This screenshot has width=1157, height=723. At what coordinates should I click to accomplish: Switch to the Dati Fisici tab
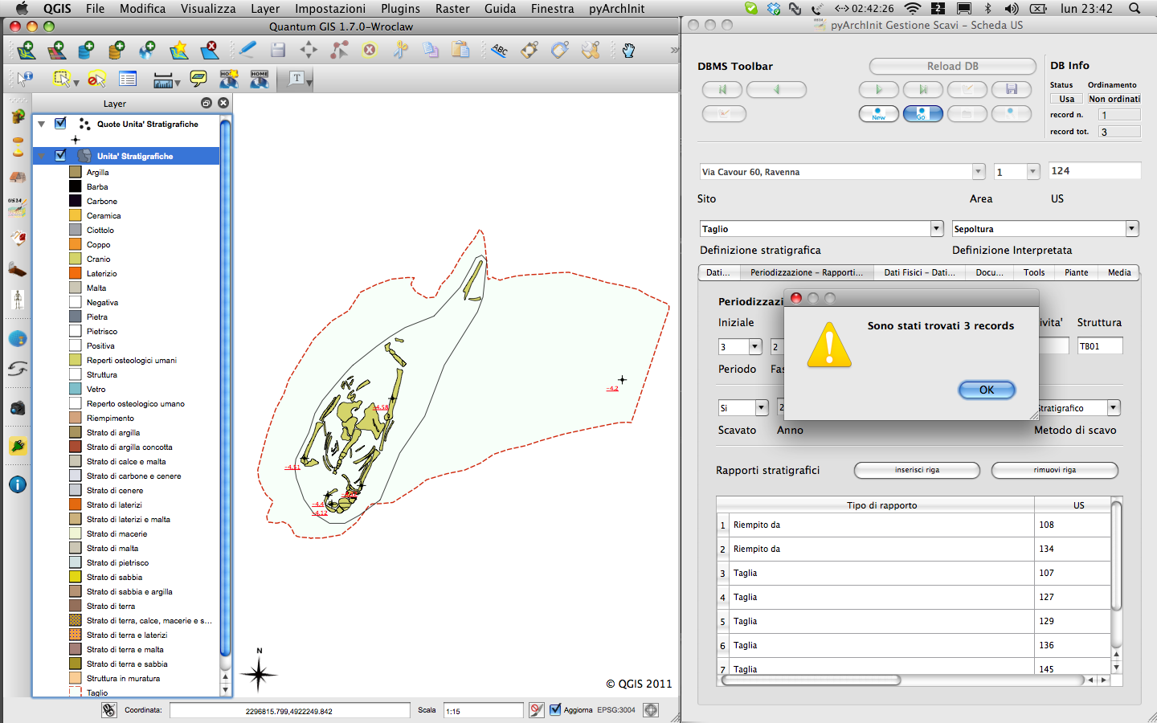pyautogui.click(x=919, y=272)
